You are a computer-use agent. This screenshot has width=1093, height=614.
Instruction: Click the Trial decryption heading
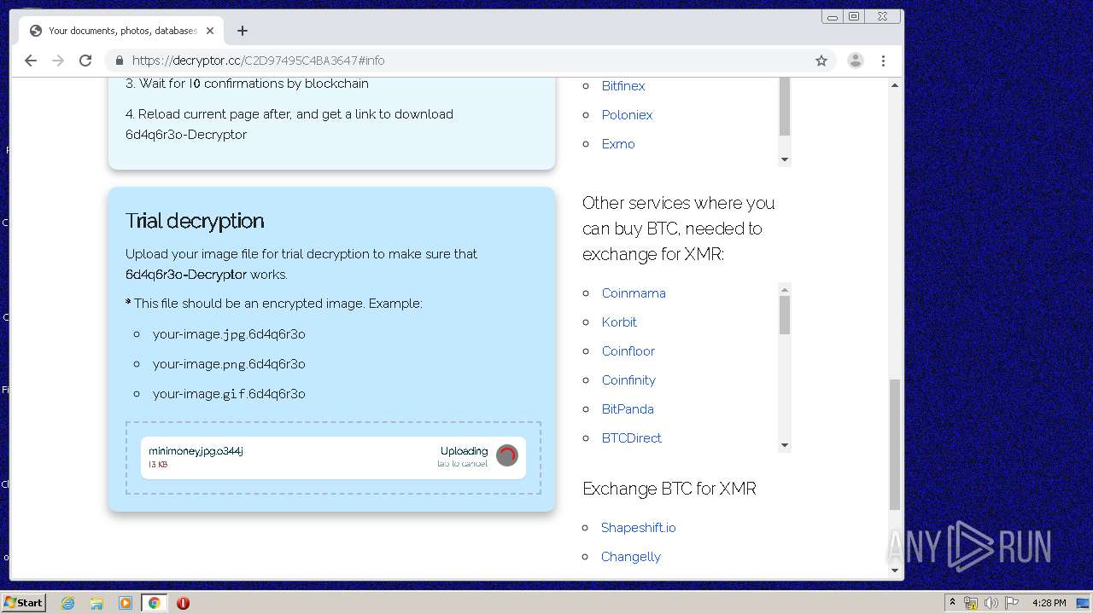coord(195,221)
